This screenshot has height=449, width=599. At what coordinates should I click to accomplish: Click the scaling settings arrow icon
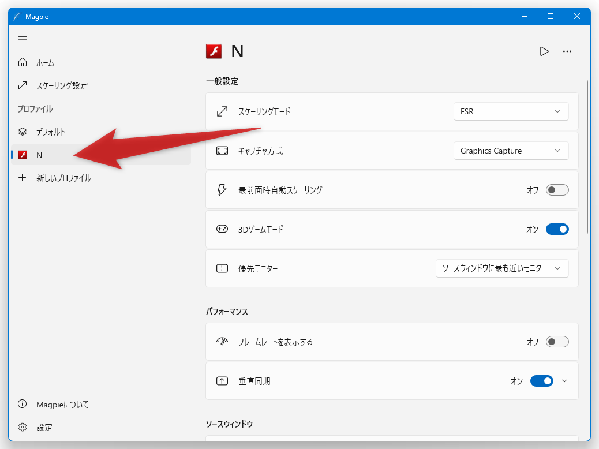pyautogui.click(x=23, y=85)
